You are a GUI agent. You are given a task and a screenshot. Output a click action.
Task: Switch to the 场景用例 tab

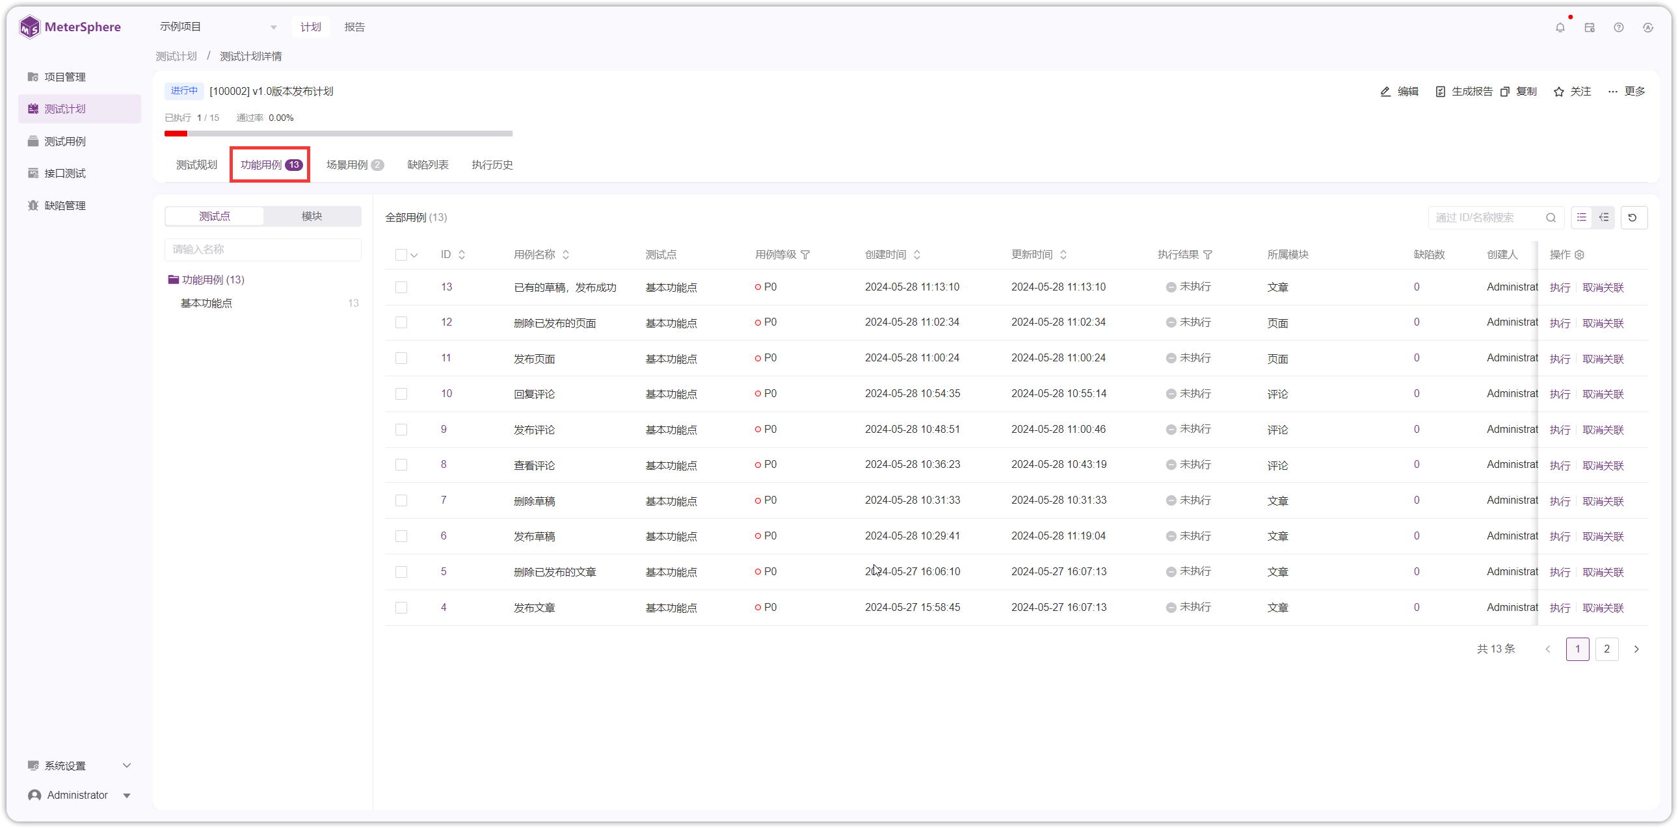(355, 165)
